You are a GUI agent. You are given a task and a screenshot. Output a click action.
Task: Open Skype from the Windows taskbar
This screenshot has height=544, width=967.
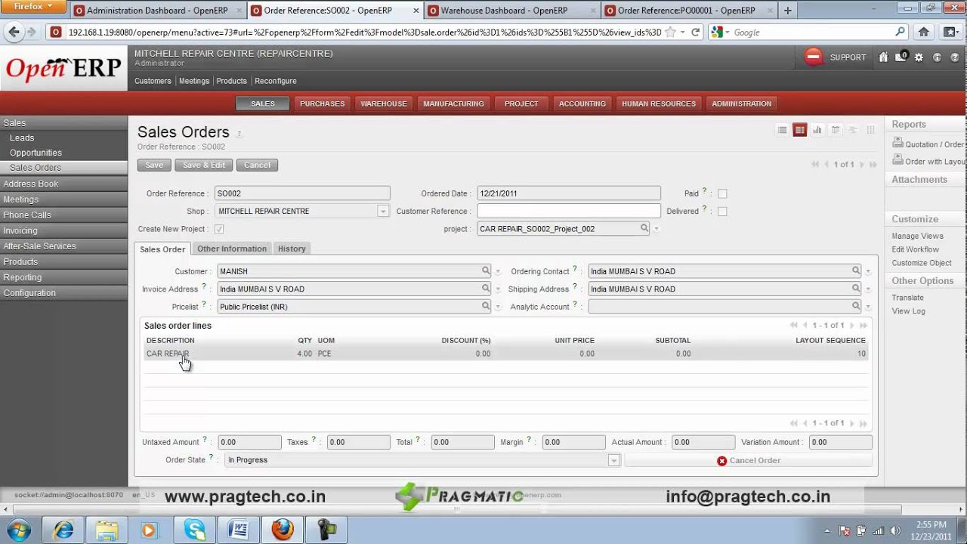click(194, 530)
